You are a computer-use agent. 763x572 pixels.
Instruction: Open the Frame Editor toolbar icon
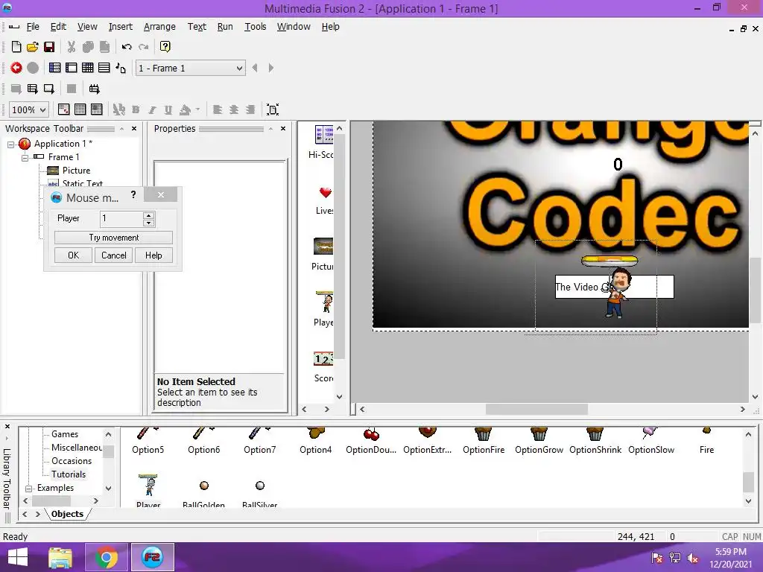click(x=72, y=68)
